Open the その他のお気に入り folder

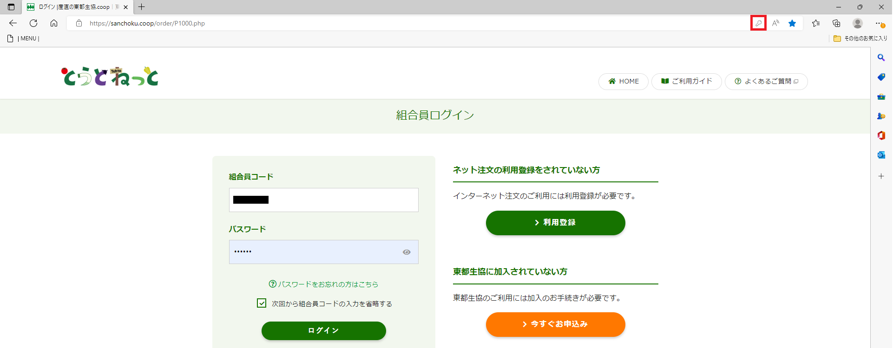coord(860,39)
